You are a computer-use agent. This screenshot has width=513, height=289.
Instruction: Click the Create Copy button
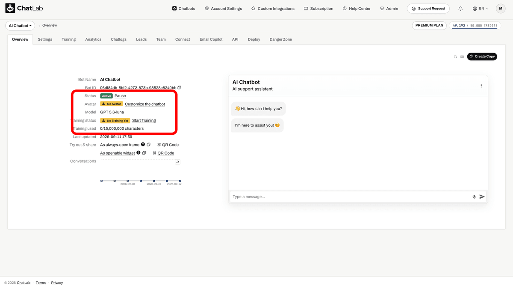pyautogui.click(x=482, y=57)
